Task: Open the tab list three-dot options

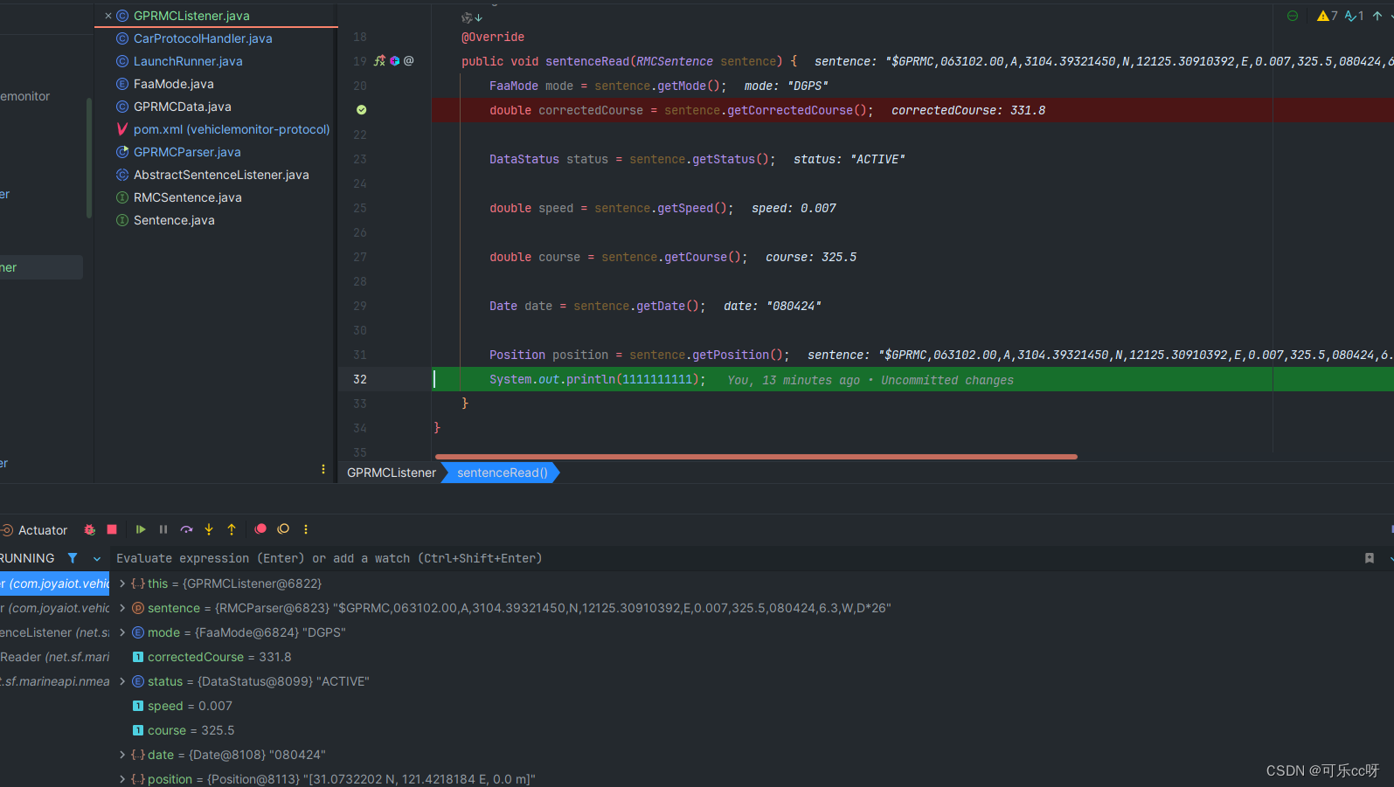Action: 323,469
